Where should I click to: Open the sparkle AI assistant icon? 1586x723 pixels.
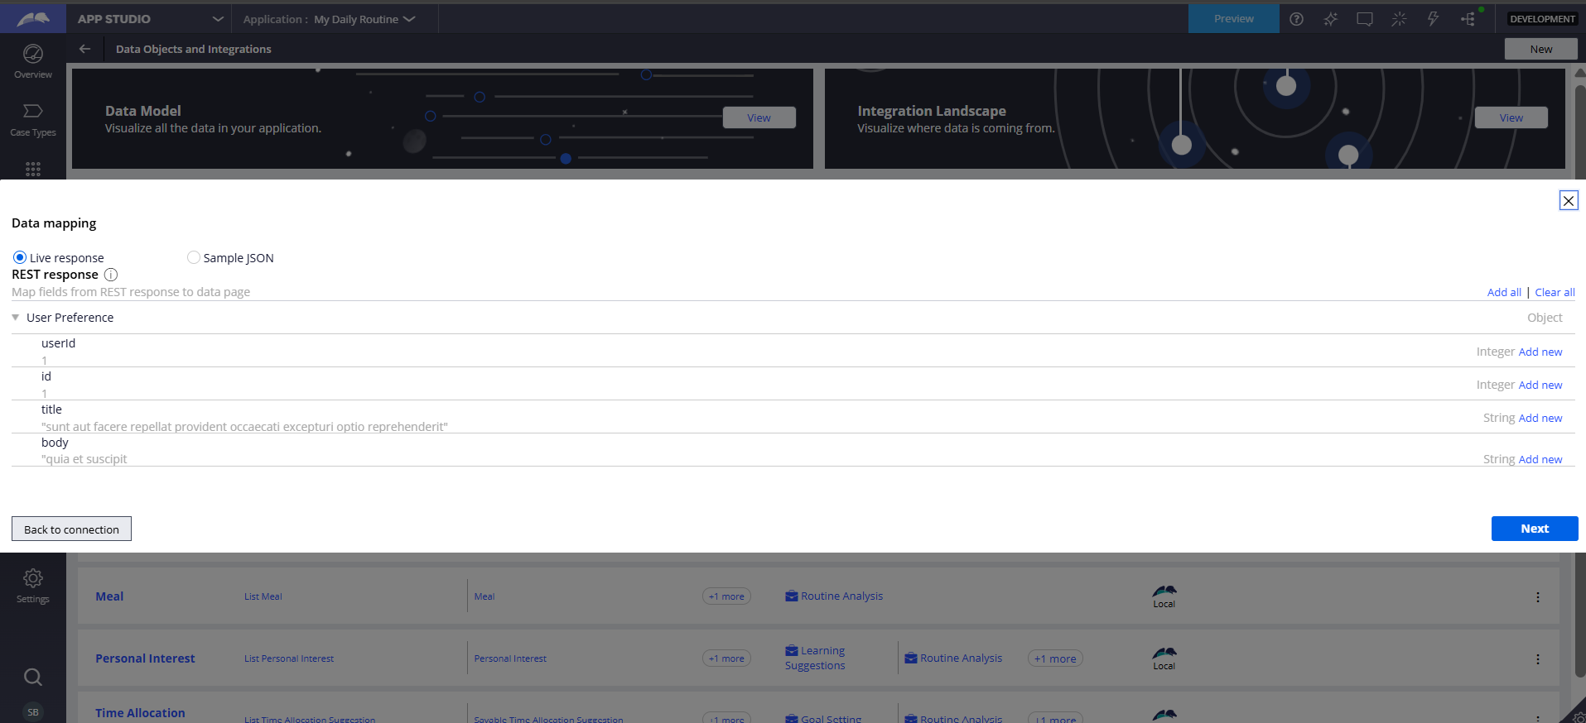point(1331,19)
